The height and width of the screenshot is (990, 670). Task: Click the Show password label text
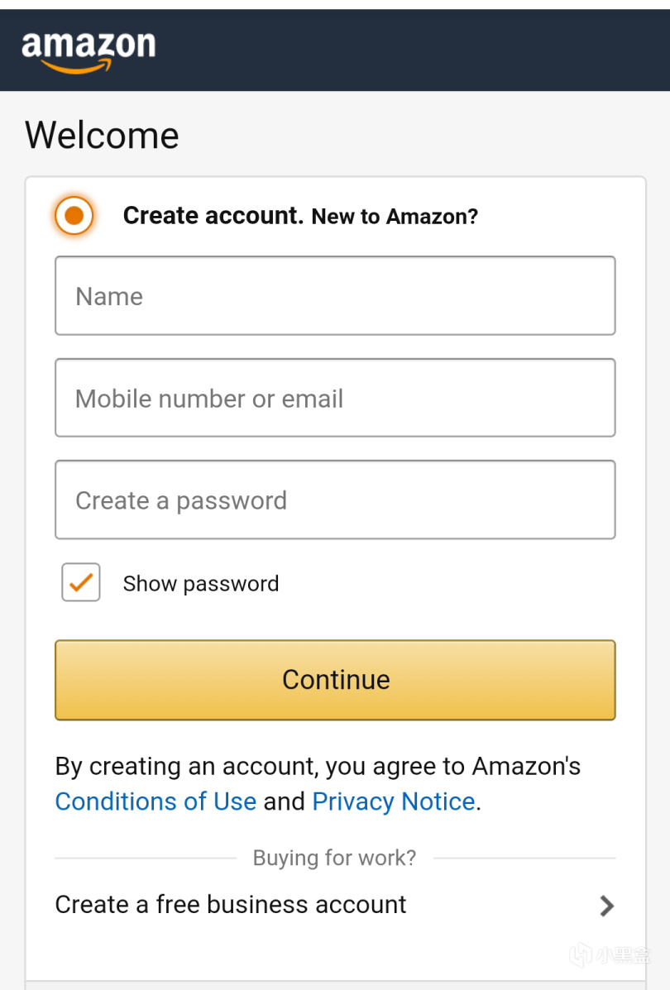[201, 583]
